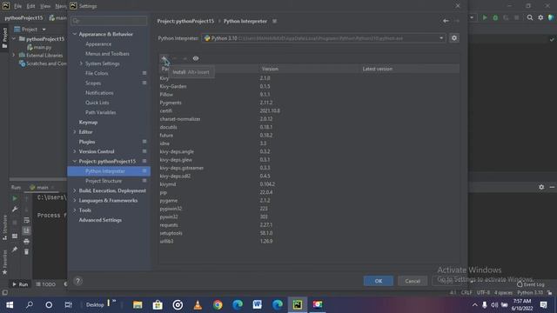
Task: Go back with the left arrow in Settings
Action: click(x=446, y=21)
